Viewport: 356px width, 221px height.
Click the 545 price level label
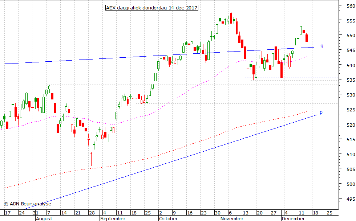click(351, 50)
